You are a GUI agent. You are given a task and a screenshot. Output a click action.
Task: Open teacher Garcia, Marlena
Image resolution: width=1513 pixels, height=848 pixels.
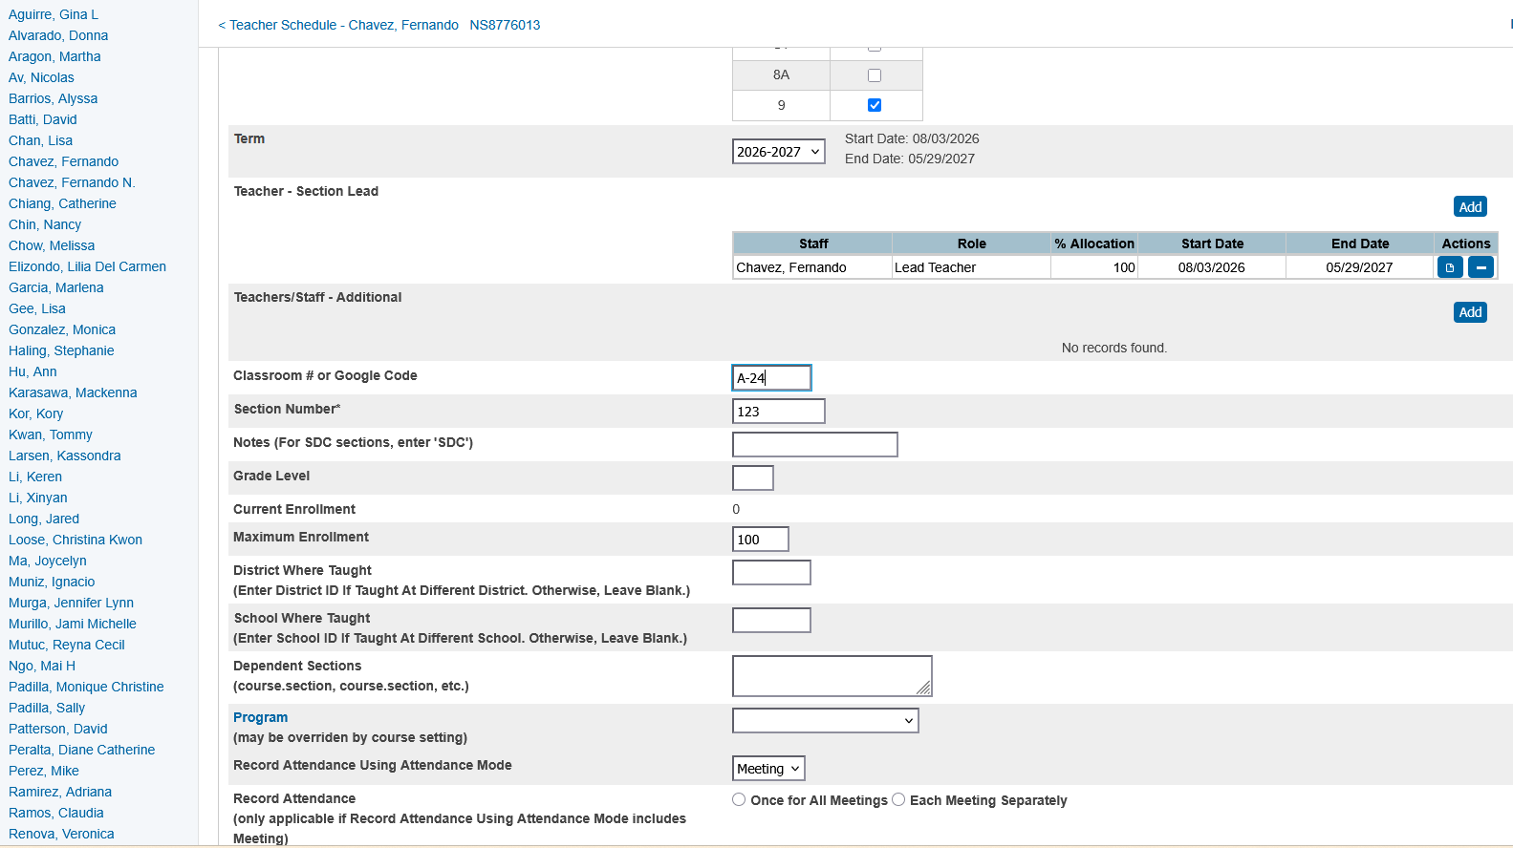point(55,287)
